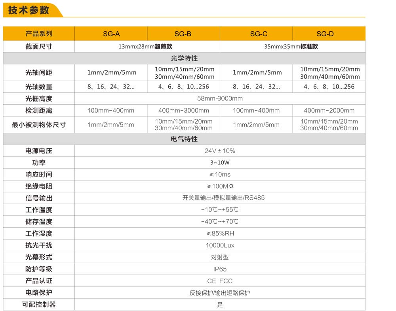Click the 技术参数 title heading
Screen dimensions: 396x311
(x=29, y=10)
